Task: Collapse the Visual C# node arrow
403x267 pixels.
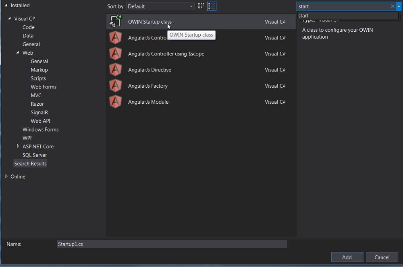Action: click(x=10, y=18)
